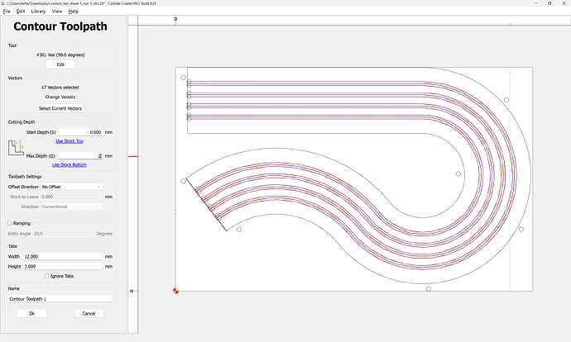Cancel the contour toolpath dialog
The width and height of the screenshot is (571, 342).
click(89, 314)
